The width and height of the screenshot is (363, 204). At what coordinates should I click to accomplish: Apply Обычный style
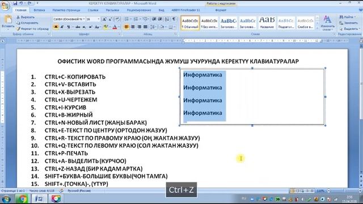click(190, 23)
